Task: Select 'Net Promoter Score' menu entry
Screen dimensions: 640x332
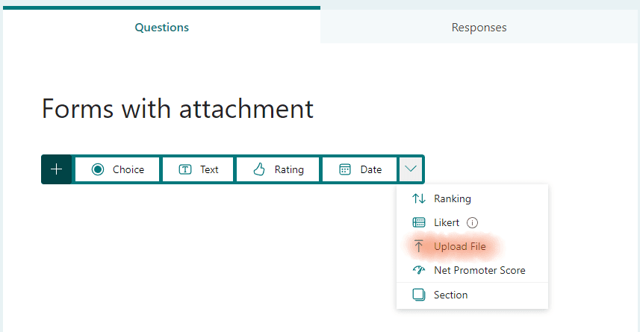Action: (x=479, y=270)
